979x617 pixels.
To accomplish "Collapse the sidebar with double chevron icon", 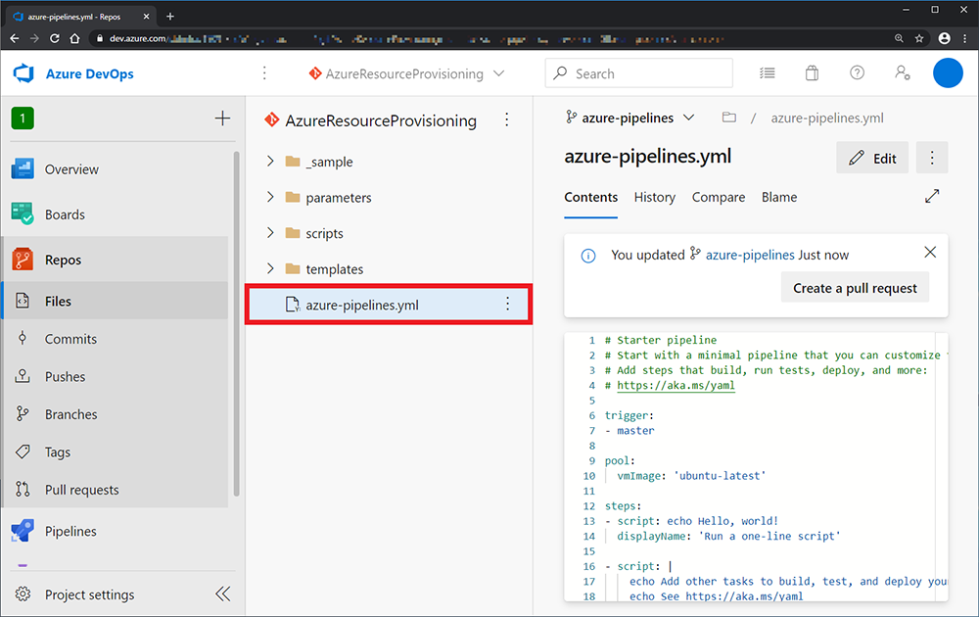I will 223,593.
